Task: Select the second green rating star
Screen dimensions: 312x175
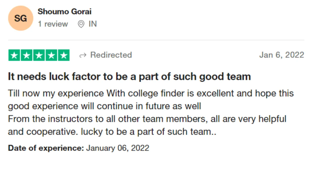Action: point(27,55)
